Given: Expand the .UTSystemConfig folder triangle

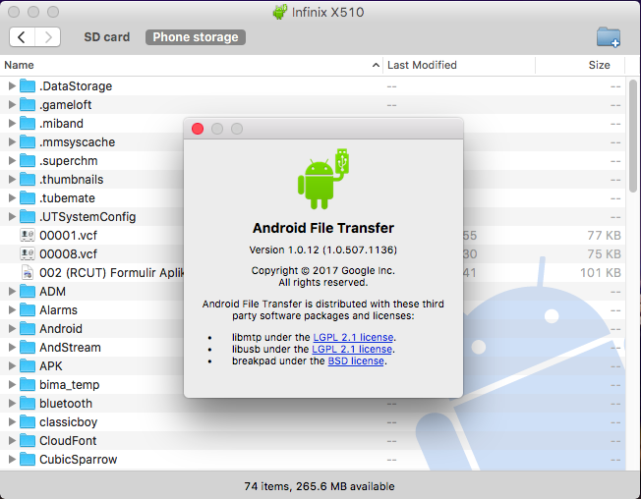Looking at the screenshot, I should 12,217.
